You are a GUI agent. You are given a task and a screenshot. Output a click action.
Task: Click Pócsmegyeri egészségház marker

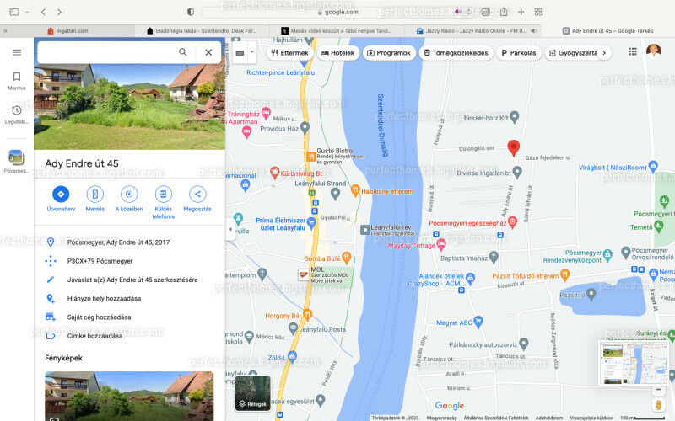512,222
